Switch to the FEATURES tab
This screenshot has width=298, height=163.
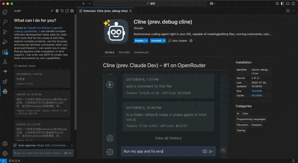click(x=124, y=53)
